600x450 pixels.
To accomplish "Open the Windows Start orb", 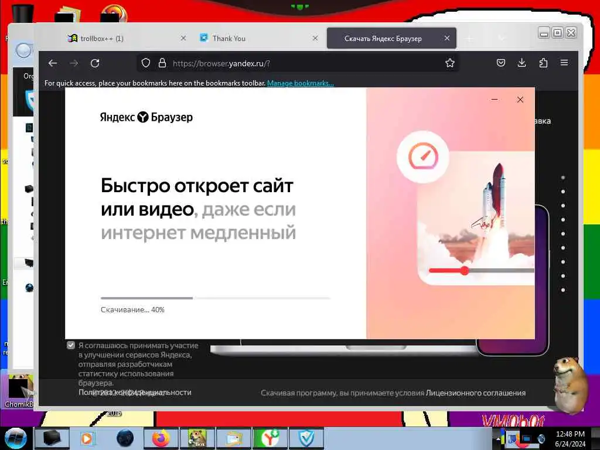I will tap(16, 438).
